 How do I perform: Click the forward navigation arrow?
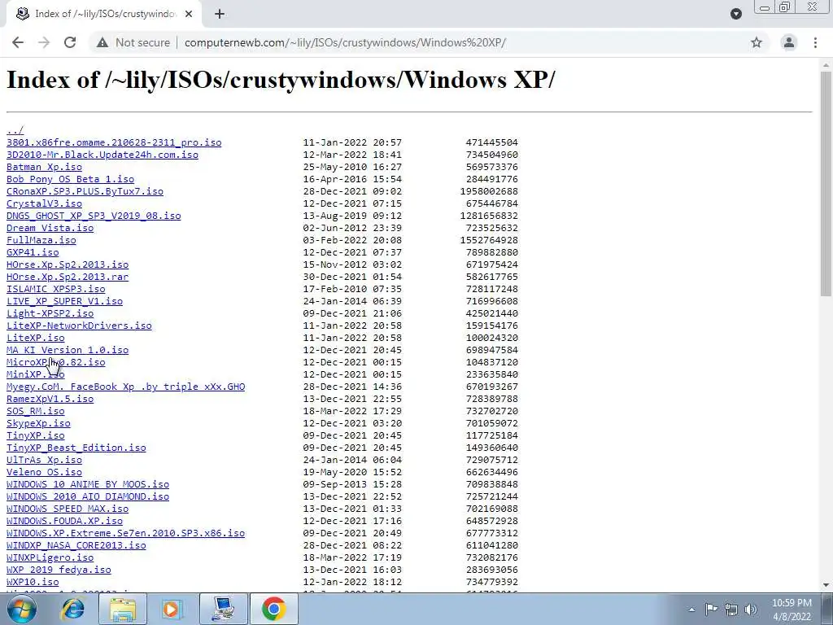(x=44, y=42)
